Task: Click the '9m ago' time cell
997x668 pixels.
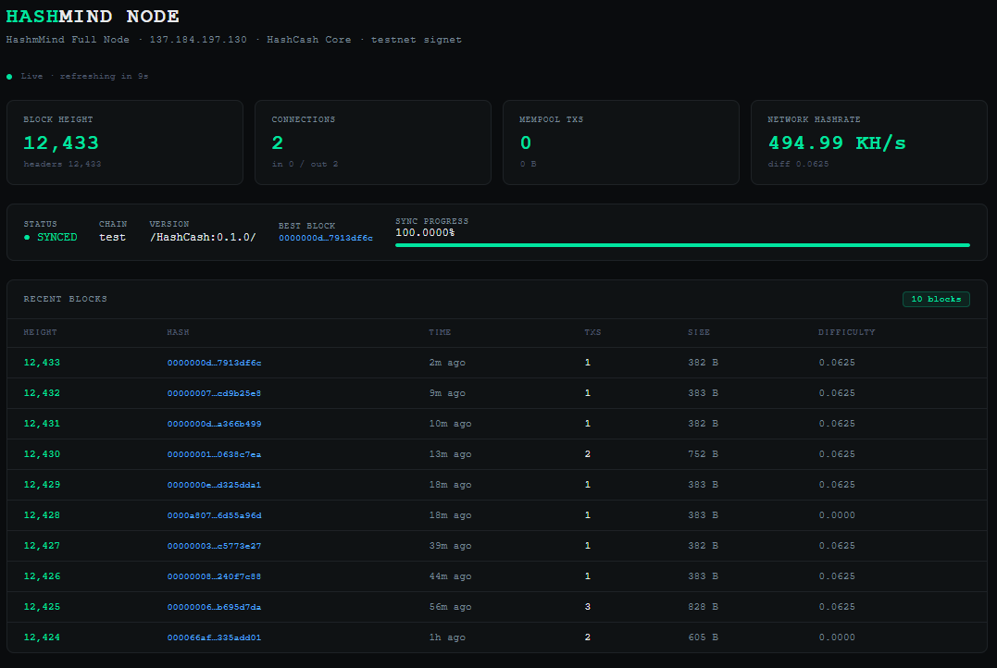Action: point(447,393)
